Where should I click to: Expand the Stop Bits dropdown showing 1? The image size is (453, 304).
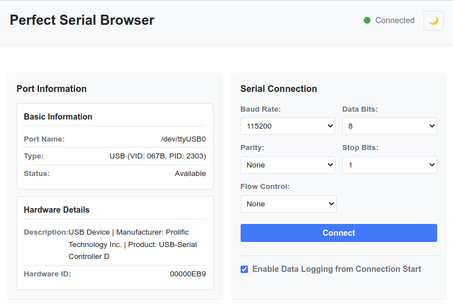389,165
